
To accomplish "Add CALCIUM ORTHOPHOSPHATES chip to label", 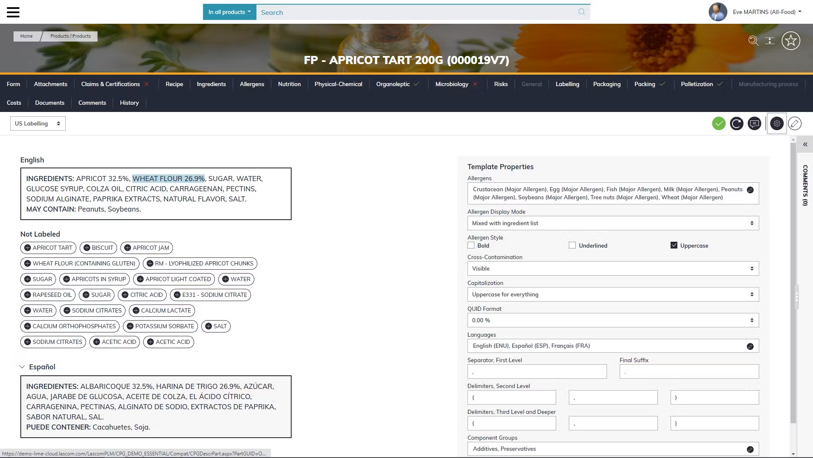I will tap(70, 326).
